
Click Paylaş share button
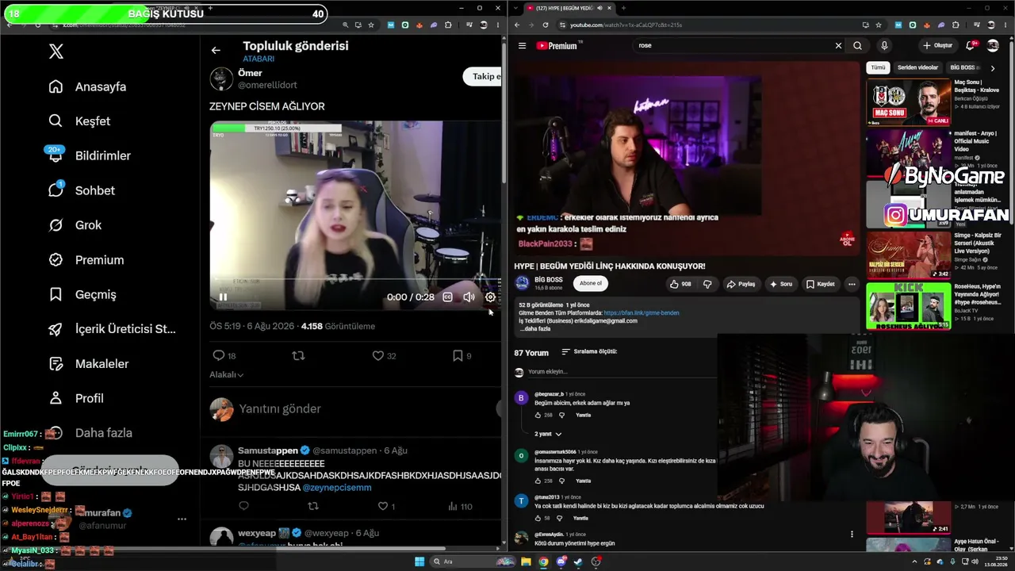740,284
